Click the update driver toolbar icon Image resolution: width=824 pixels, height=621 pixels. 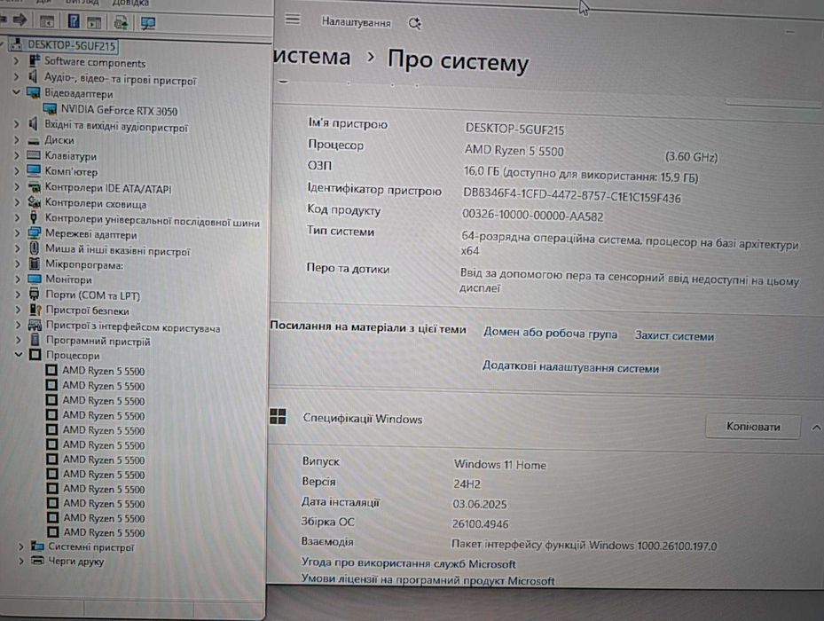(x=121, y=22)
